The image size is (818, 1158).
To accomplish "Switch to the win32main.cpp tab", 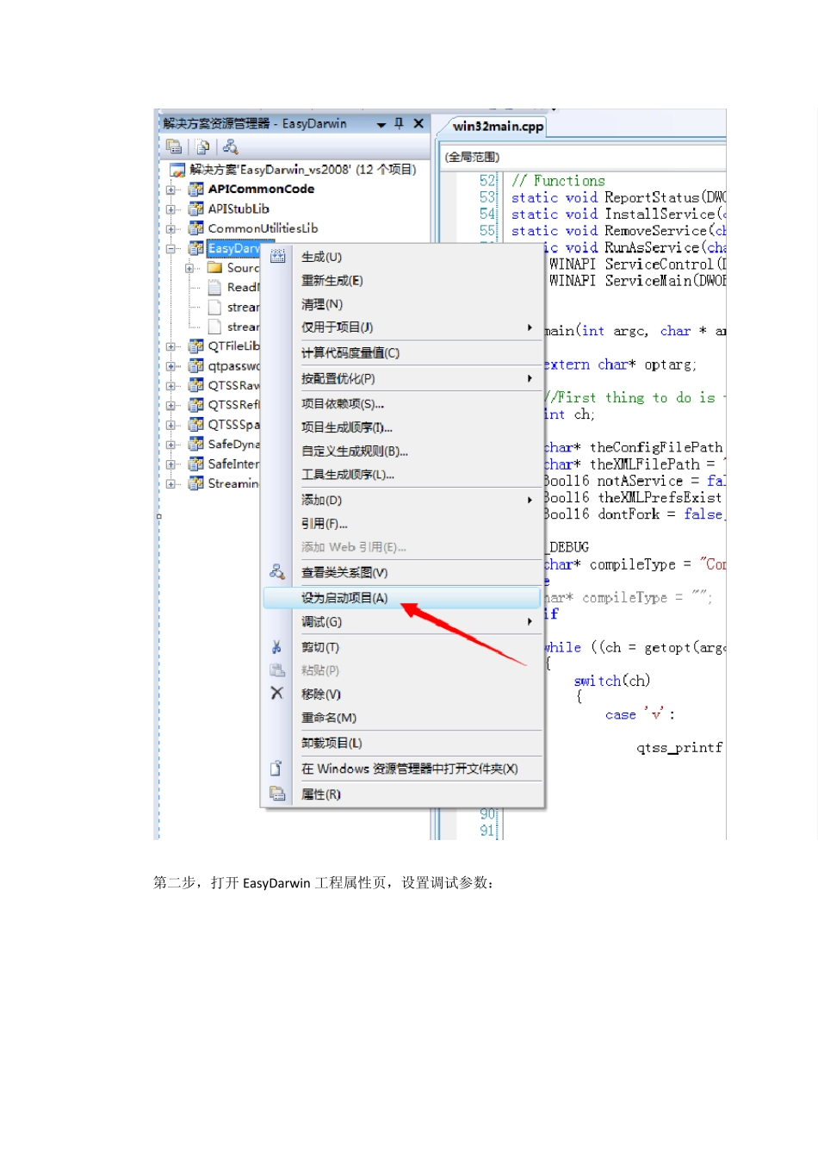I will pos(498,127).
